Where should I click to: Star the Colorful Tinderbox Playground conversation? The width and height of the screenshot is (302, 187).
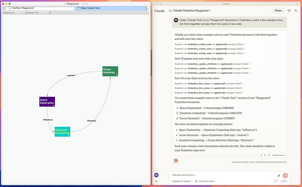289,10
